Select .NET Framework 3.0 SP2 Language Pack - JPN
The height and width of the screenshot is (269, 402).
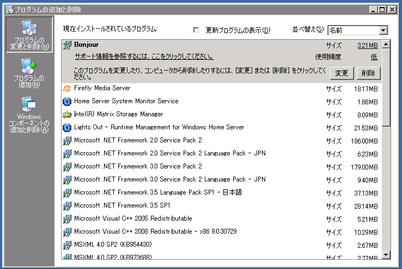(222, 180)
